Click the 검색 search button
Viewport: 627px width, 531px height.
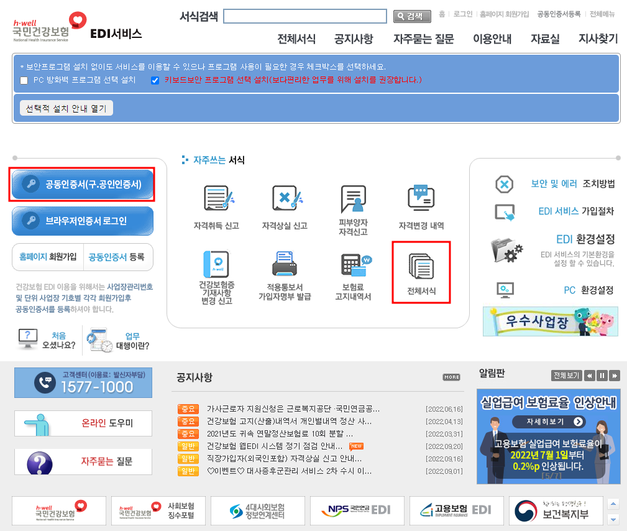412,16
